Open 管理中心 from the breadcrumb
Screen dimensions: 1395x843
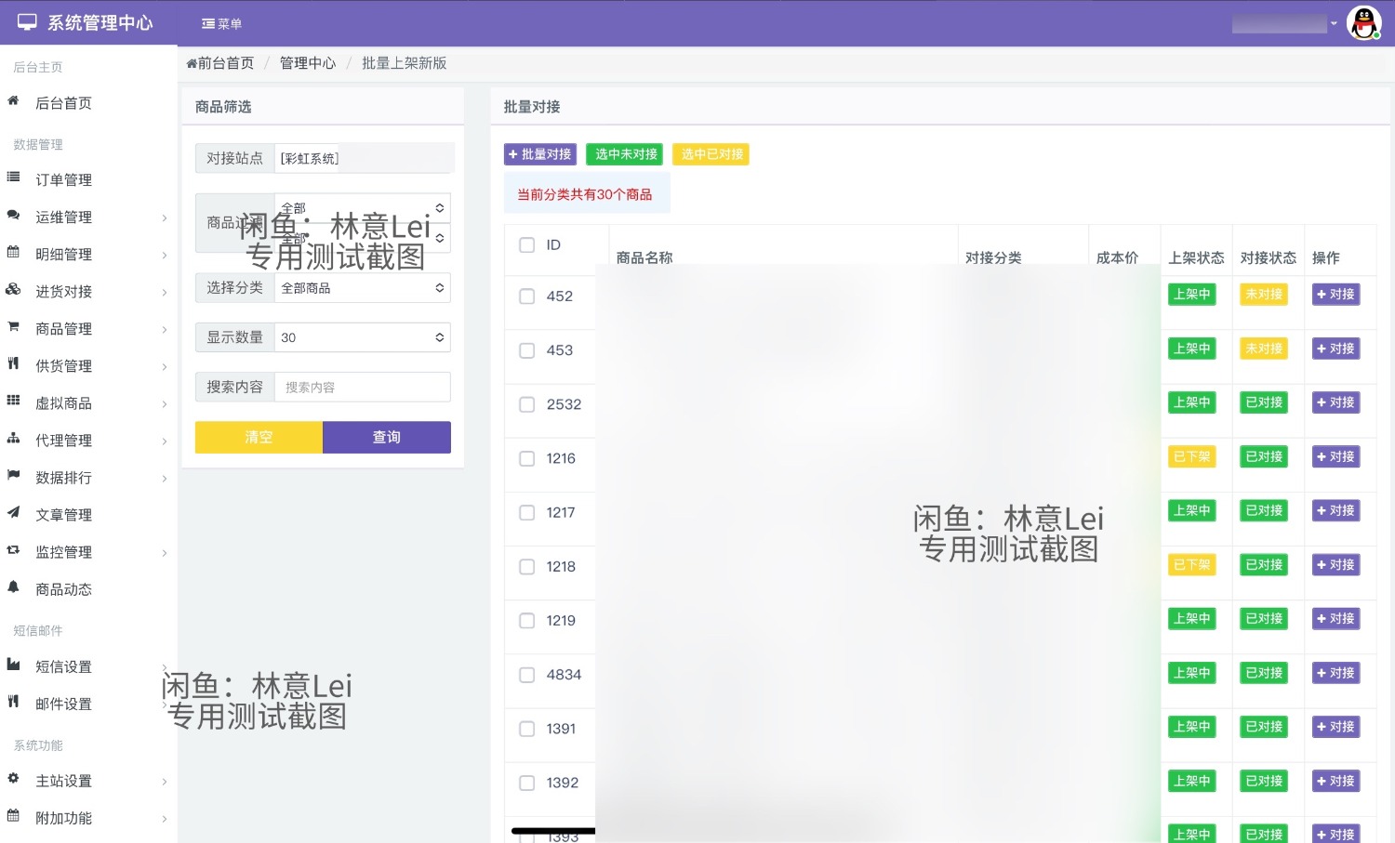tap(308, 62)
